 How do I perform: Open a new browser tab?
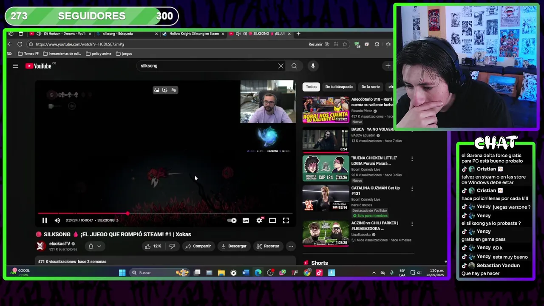[x=298, y=34]
